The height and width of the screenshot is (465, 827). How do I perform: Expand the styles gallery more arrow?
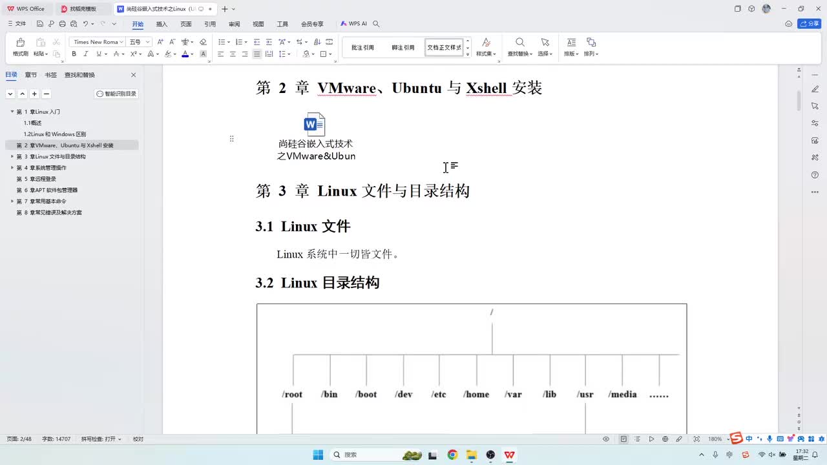[468, 55]
